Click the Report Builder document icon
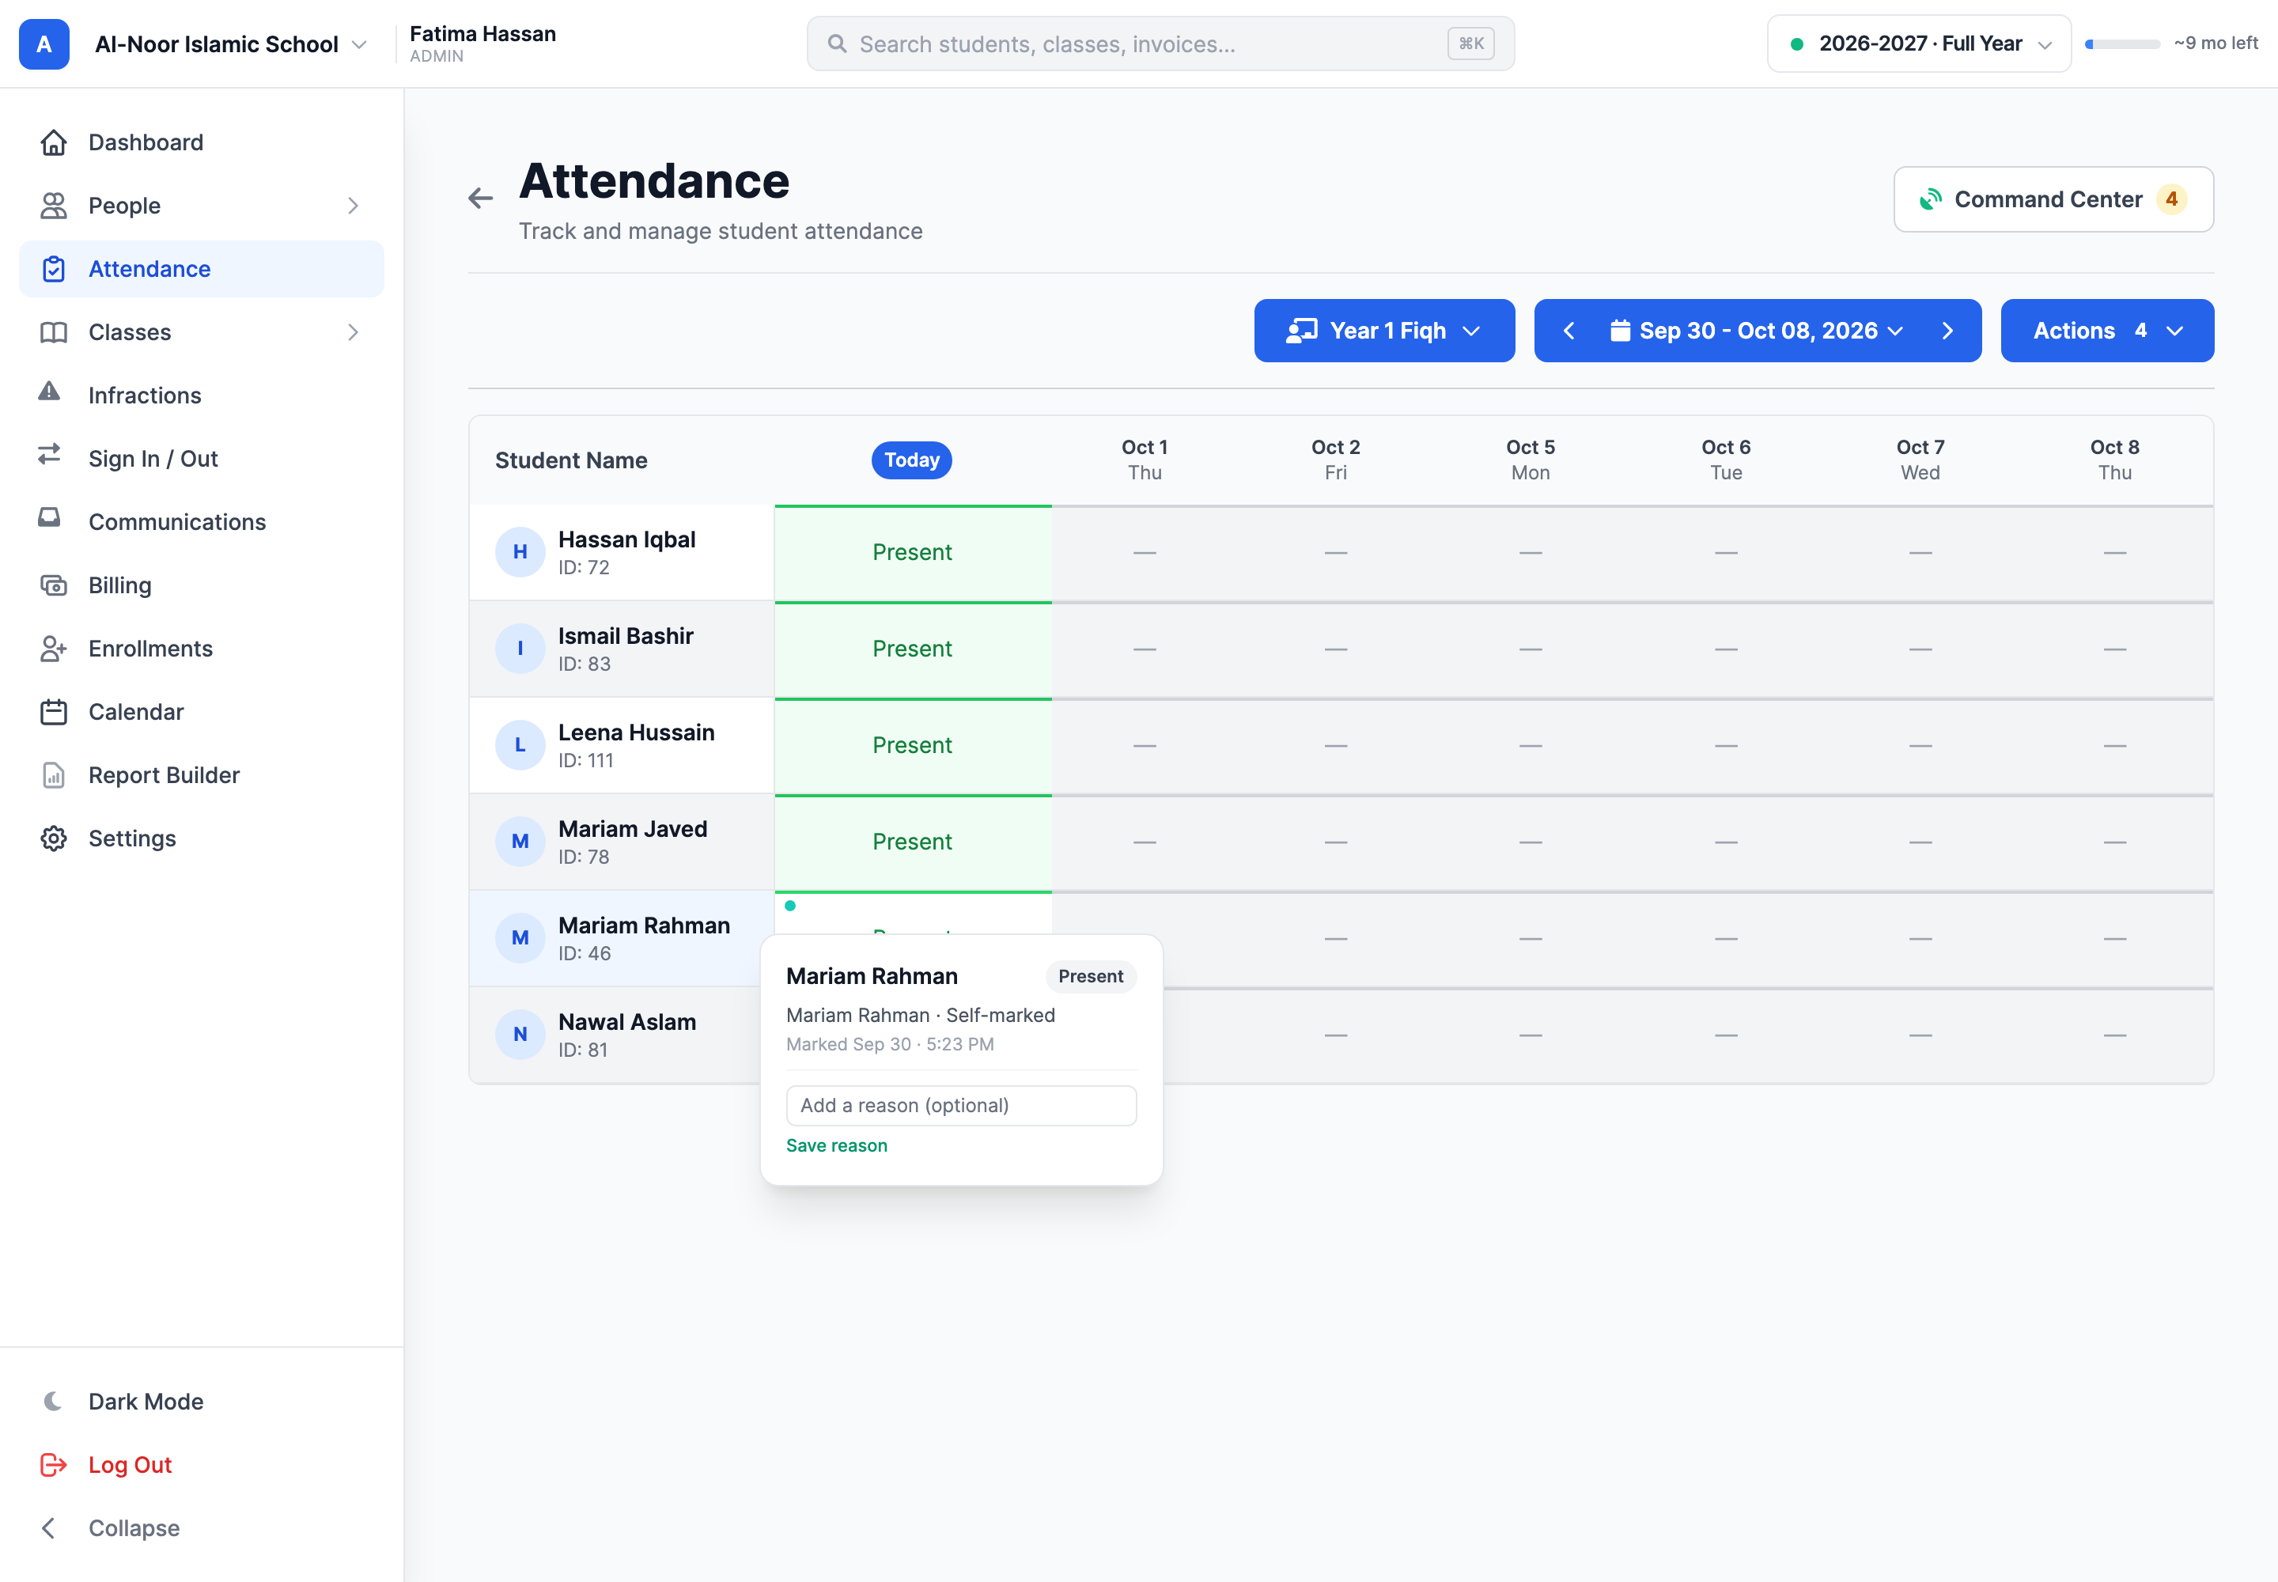Viewport: 2278px width, 1582px height. [x=54, y=776]
